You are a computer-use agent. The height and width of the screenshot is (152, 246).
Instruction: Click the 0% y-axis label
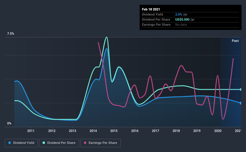(x=9, y=124)
